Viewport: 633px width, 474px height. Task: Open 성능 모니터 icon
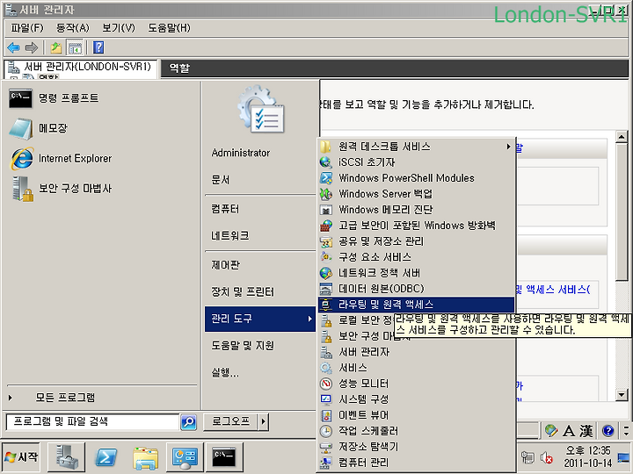coord(326,384)
